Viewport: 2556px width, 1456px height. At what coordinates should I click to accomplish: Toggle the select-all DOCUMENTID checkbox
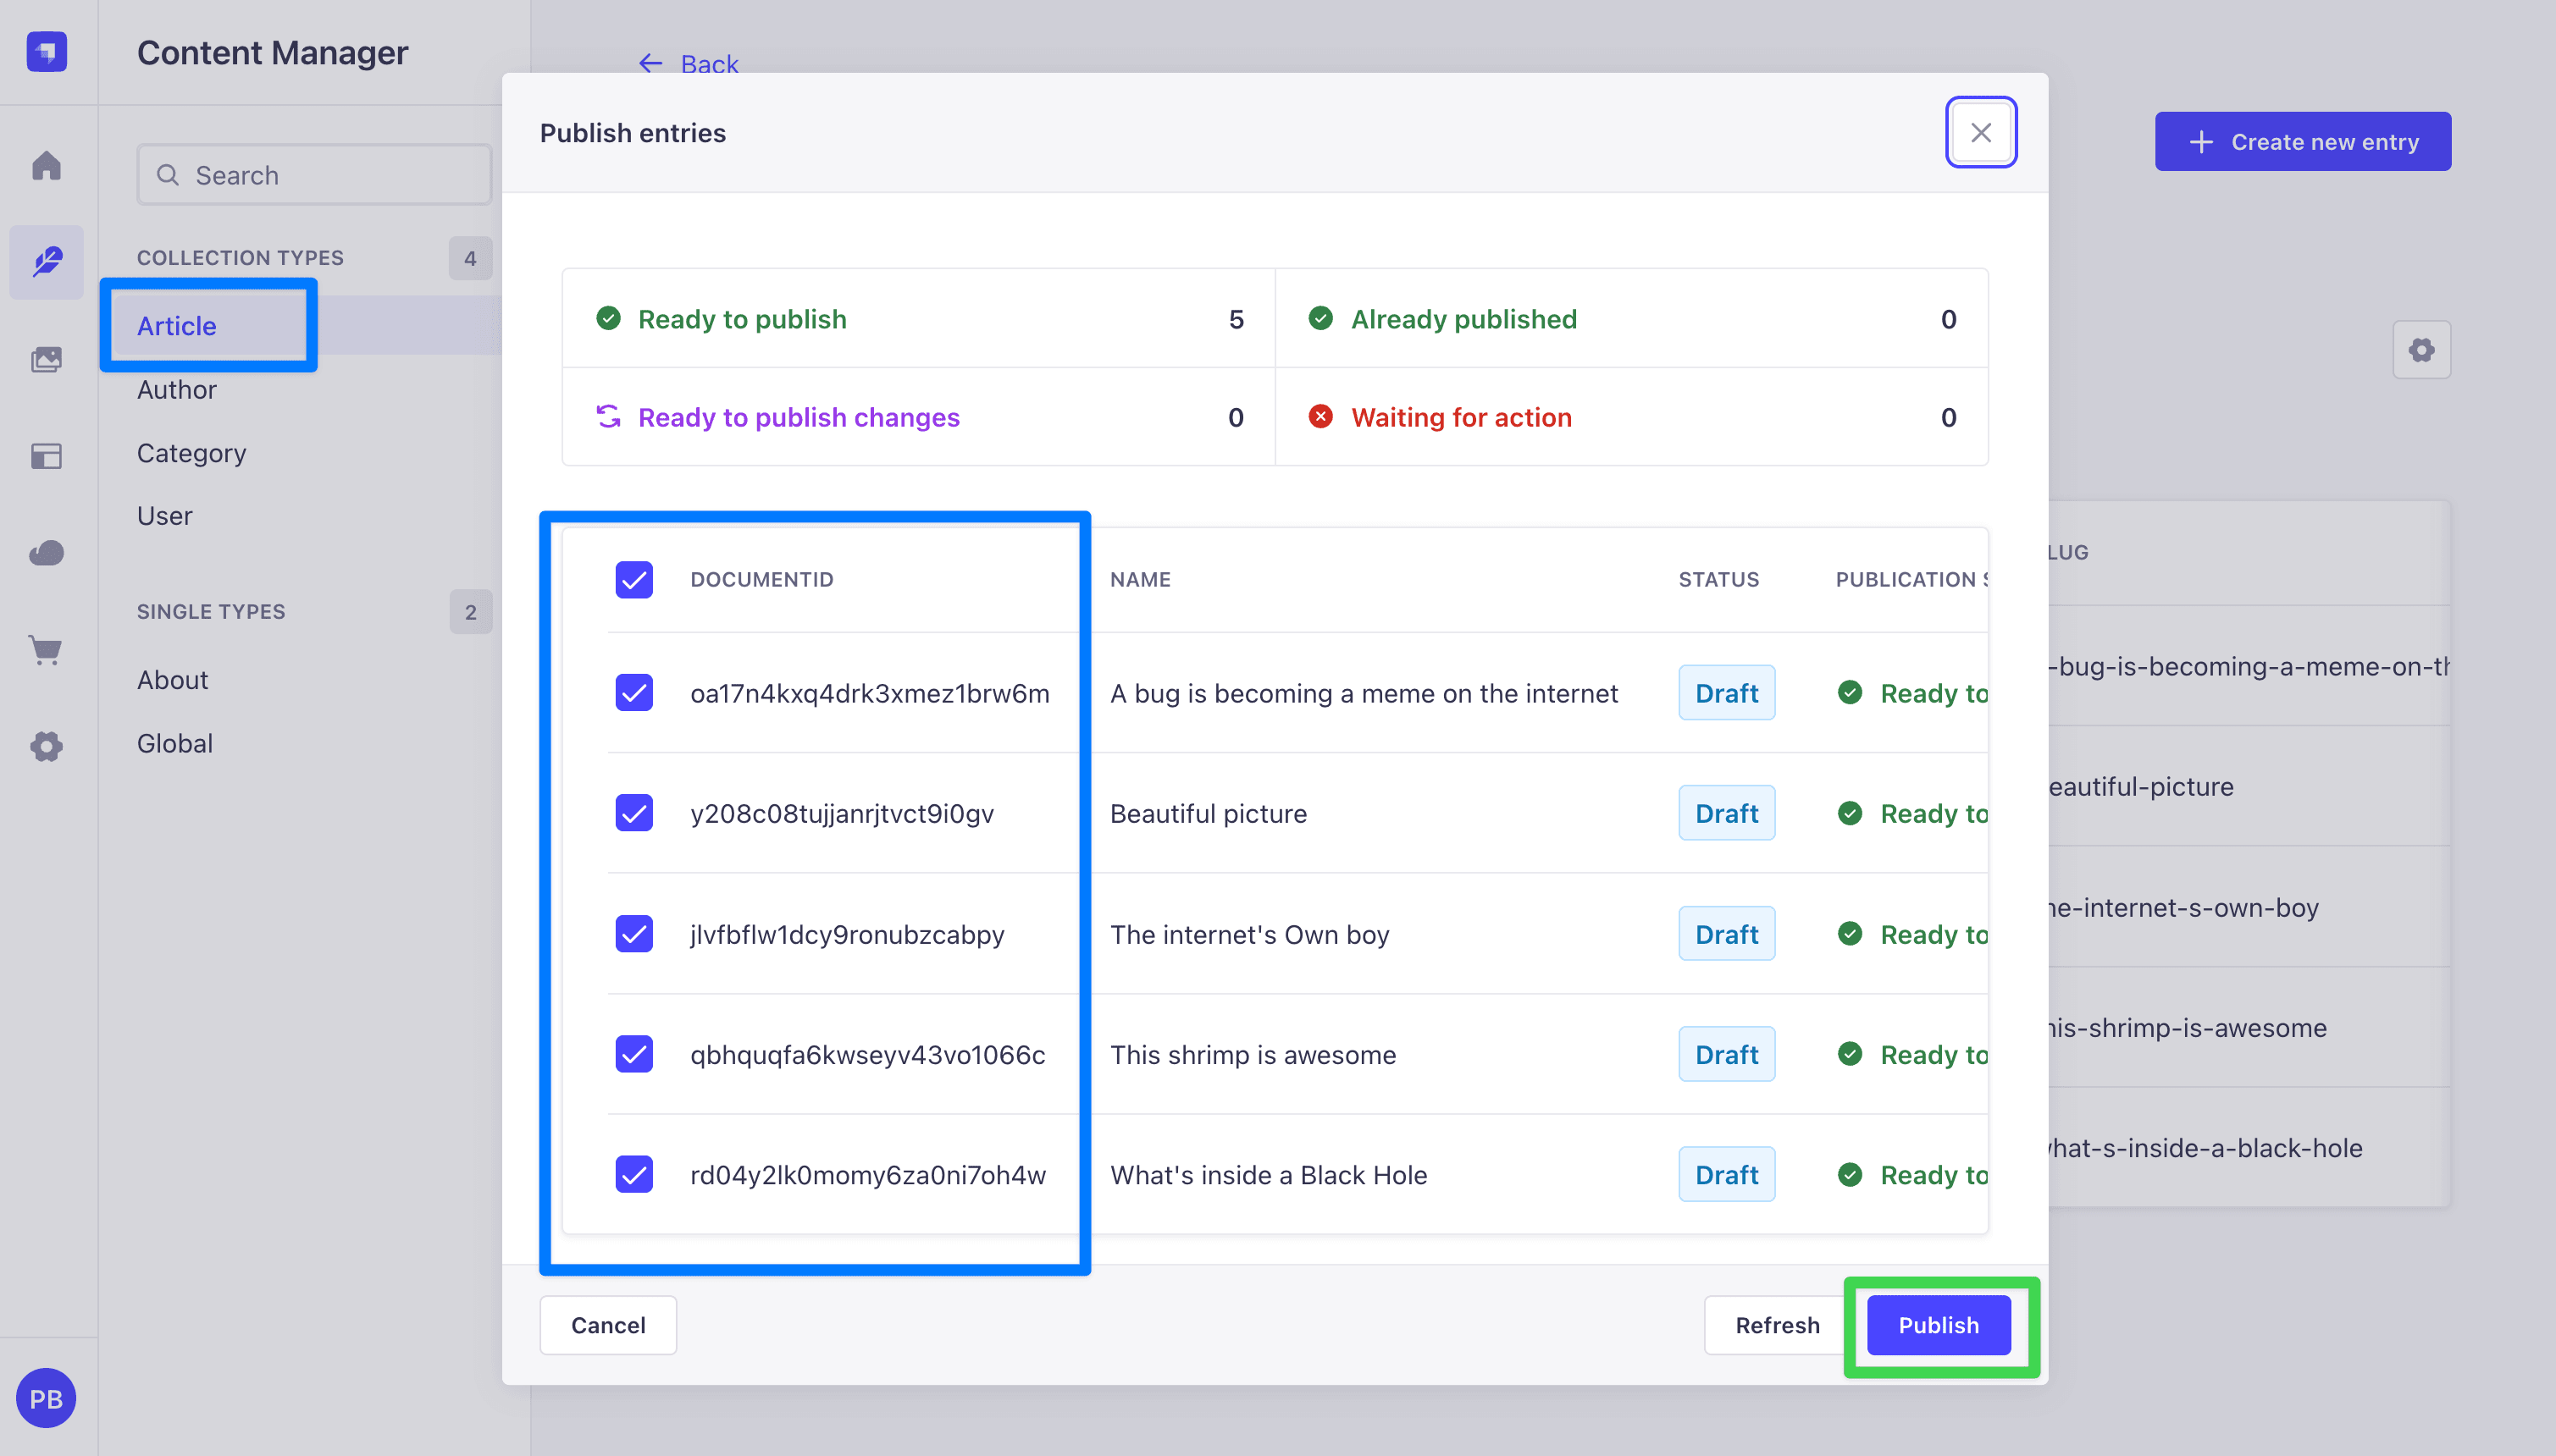pyautogui.click(x=634, y=579)
